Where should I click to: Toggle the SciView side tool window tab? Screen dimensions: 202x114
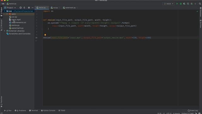tap(201, 24)
